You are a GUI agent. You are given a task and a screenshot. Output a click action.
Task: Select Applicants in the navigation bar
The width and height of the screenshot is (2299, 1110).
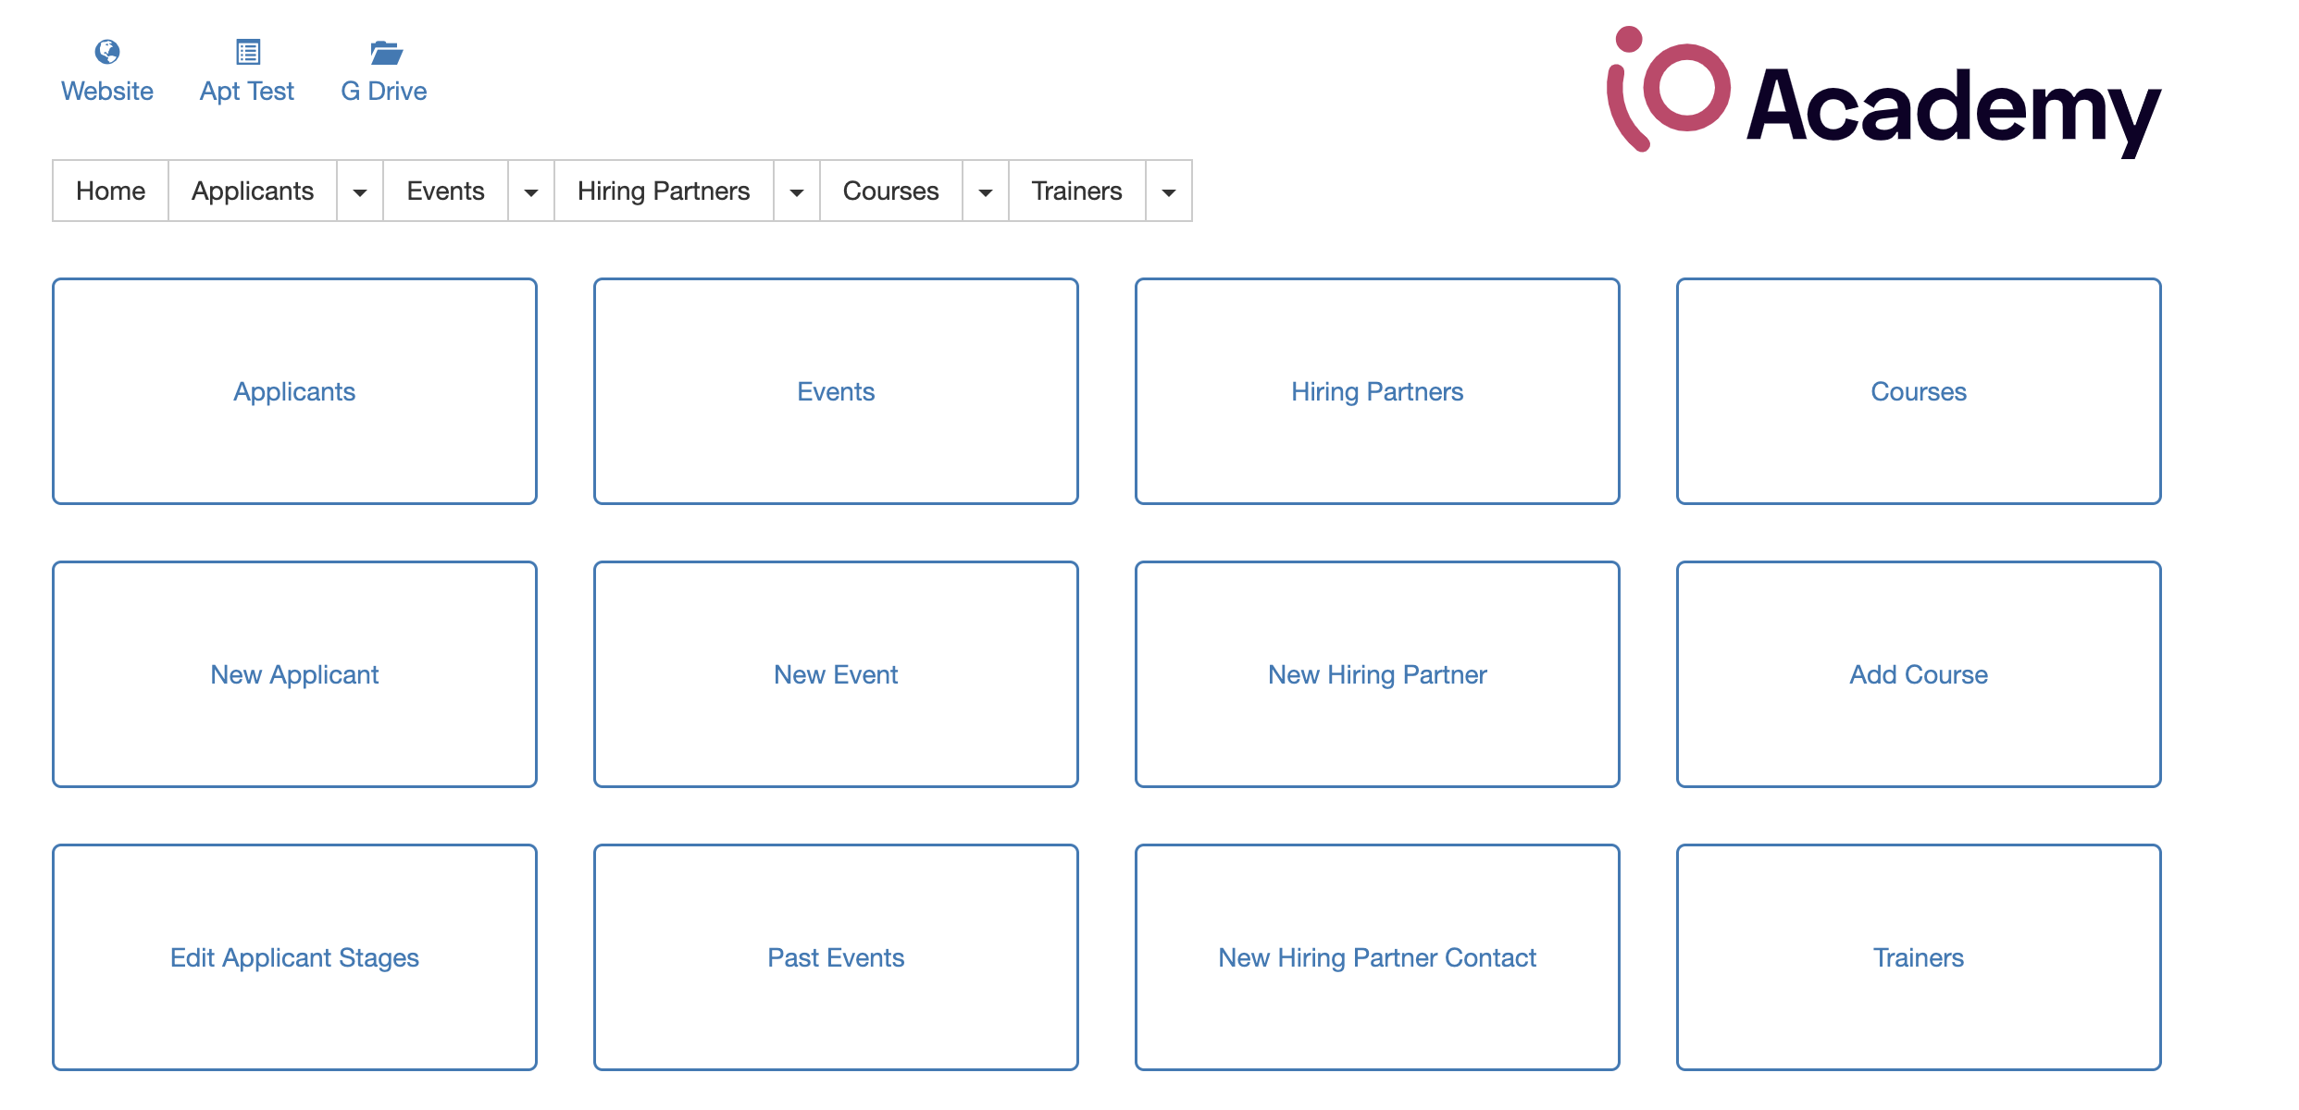[x=253, y=191]
